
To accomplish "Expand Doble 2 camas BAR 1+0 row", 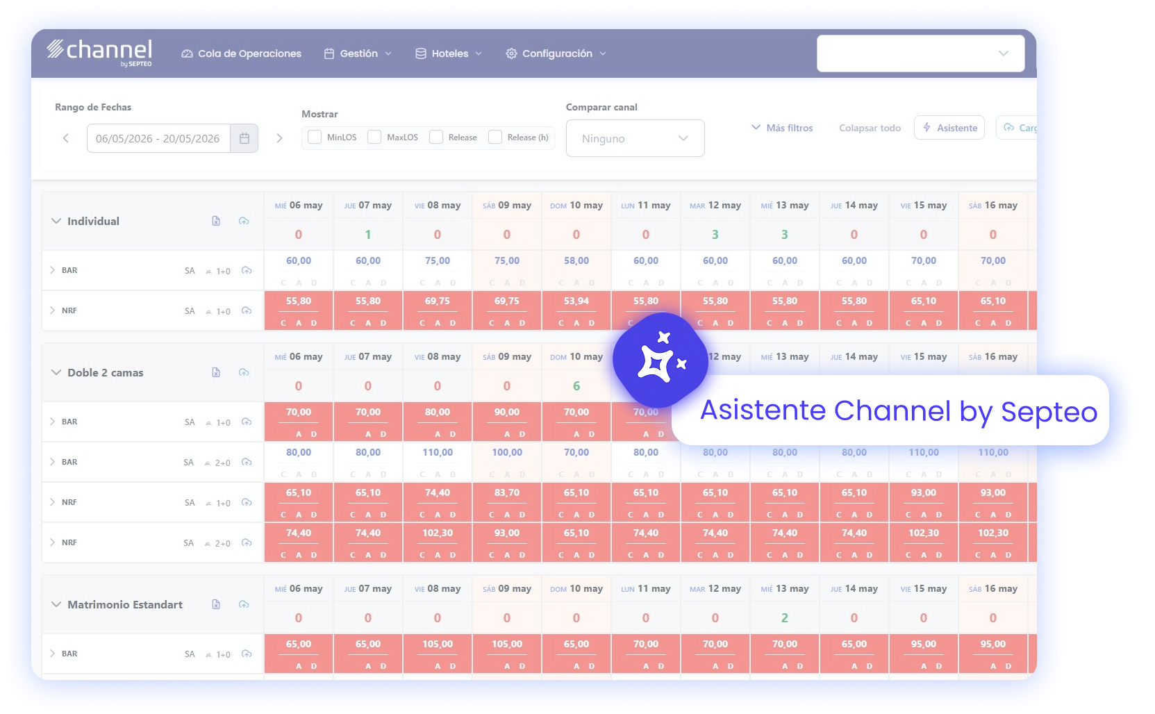I will click(x=52, y=422).
